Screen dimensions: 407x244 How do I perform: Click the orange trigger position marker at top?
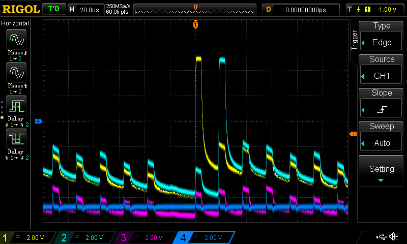pyautogui.click(x=195, y=24)
